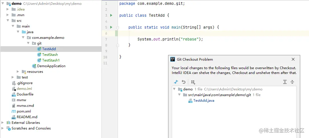The width and height of the screenshot is (309, 138).
Task: Click the Scratches and Consoles icon
Action: point(9,128)
